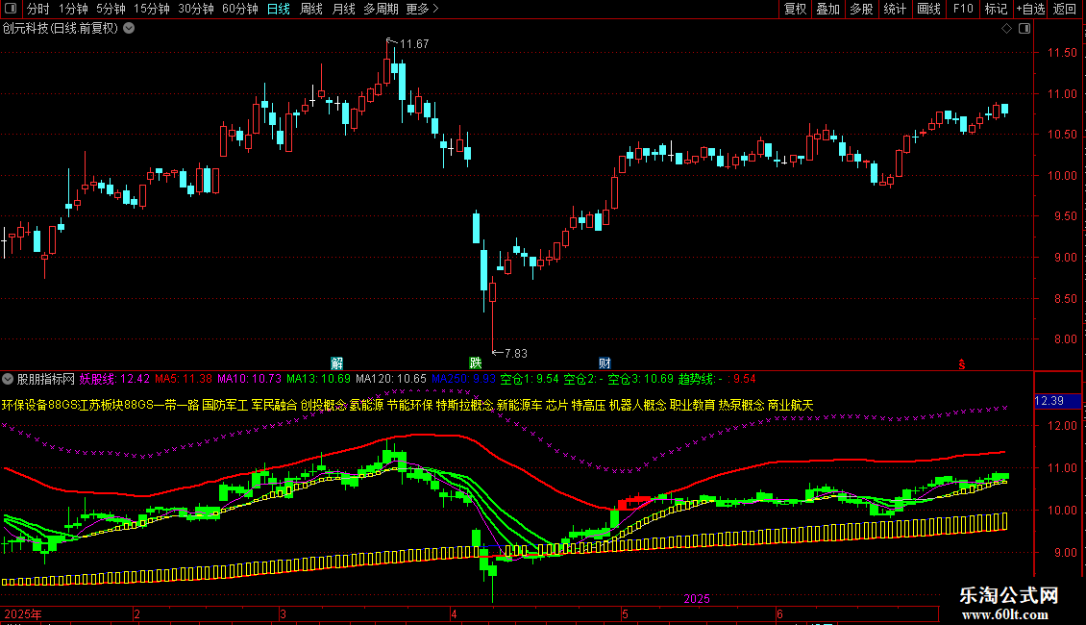Image resolution: width=1086 pixels, height=625 pixels.
Task: Click the 国防军工 concept tag
Action: pos(225,405)
